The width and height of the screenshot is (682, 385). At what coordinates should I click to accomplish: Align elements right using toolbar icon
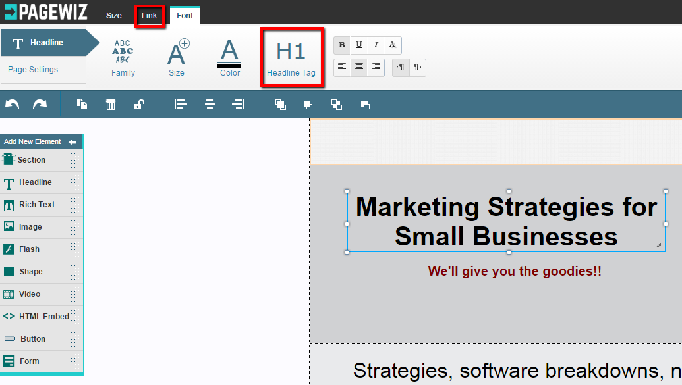pos(238,104)
